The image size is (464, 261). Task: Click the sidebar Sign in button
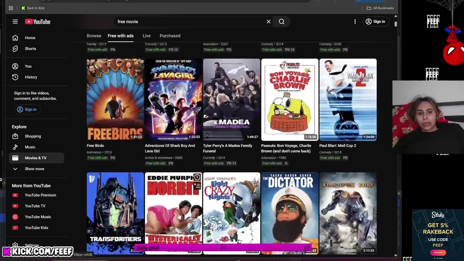pyautogui.click(x=27, y=109)
